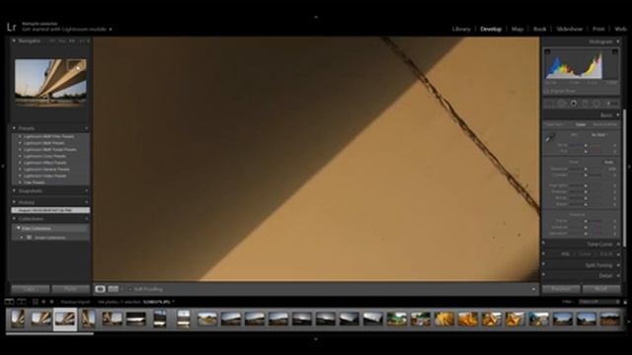
Task: Open the White Balance As Shot dropdown
Action: (x=599, y=135)
